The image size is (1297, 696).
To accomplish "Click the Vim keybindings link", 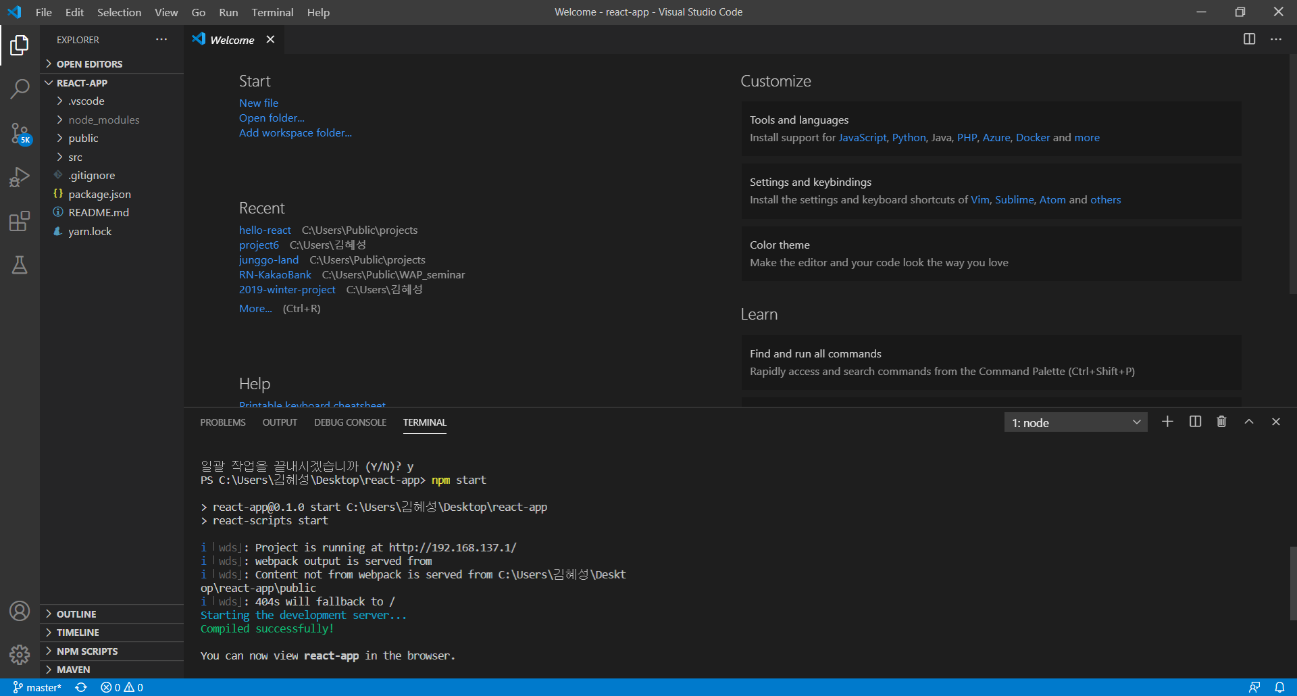I will [980, 199].
